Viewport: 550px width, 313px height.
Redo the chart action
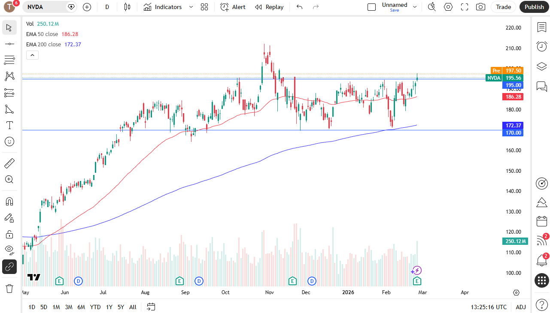(x=316, y=7)
